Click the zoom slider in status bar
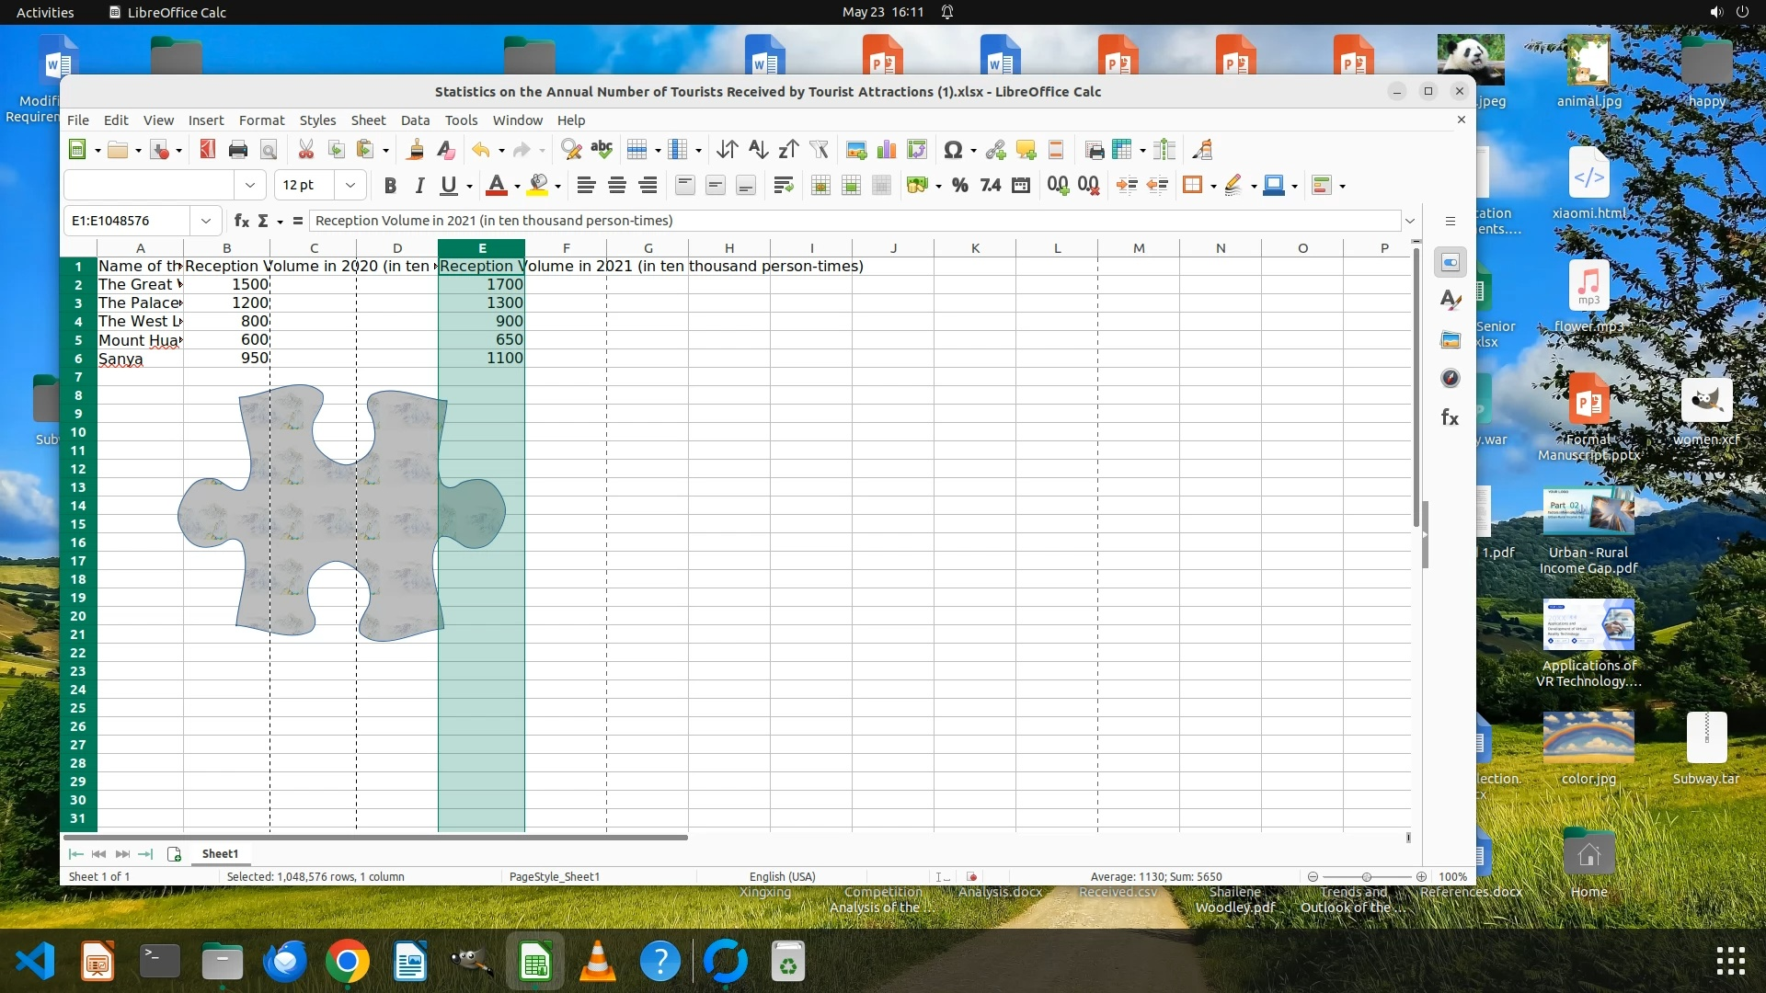 tap(1367, 877)
